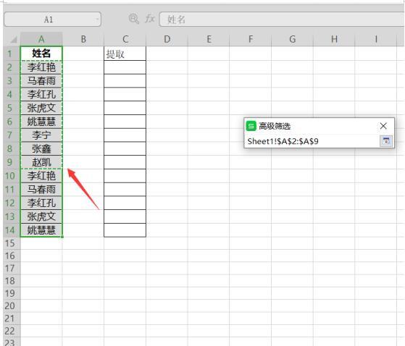Click the 提取 cell in column C
The width and height of the screenshot is (405, 346).
(x=125, y=54)
